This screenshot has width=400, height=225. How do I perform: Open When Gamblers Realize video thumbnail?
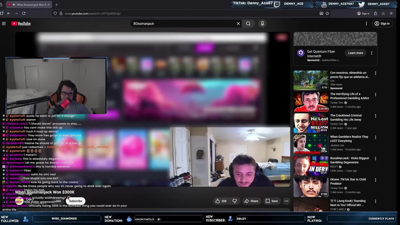pos(311,144)
